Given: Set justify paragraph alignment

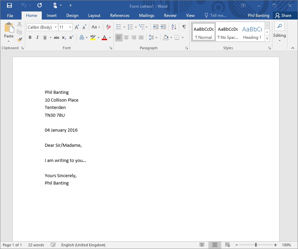Looking at the screenshot, I should click(141, 37).
